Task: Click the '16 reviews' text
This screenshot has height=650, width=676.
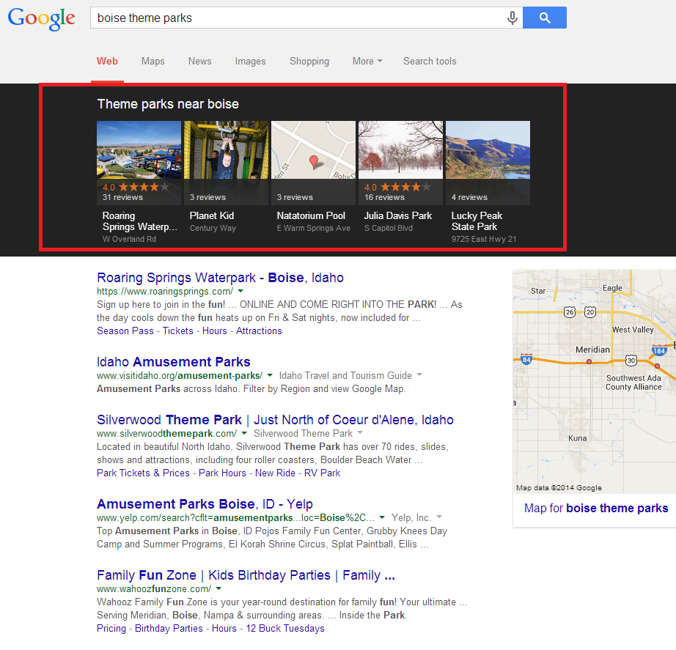Action: coord(385,197)
